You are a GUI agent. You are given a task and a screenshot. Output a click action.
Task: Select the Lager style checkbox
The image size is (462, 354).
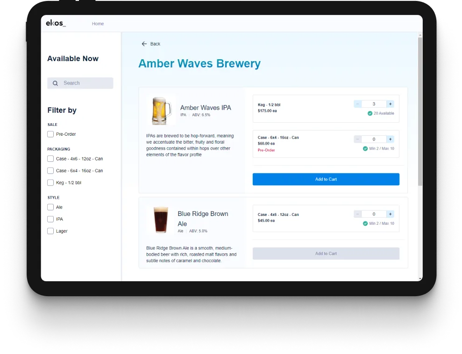[50, 231]
